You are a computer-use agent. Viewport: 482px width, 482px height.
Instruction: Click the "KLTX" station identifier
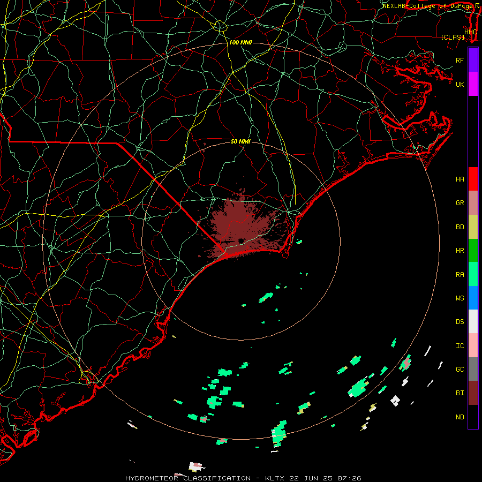275,478
